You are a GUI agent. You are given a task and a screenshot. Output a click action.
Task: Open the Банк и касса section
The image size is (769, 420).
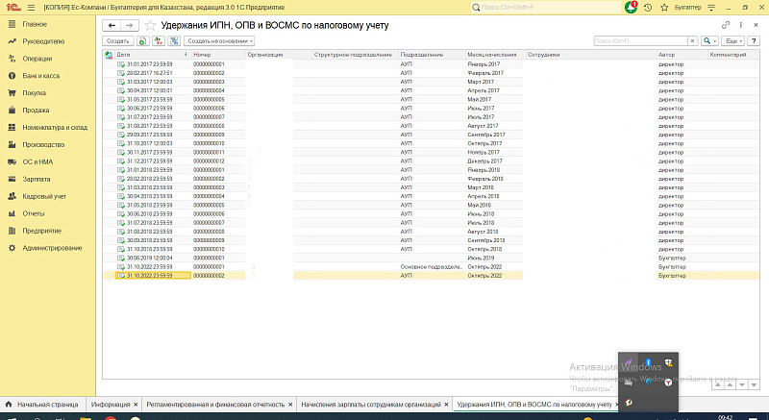(x=42, y=76)
